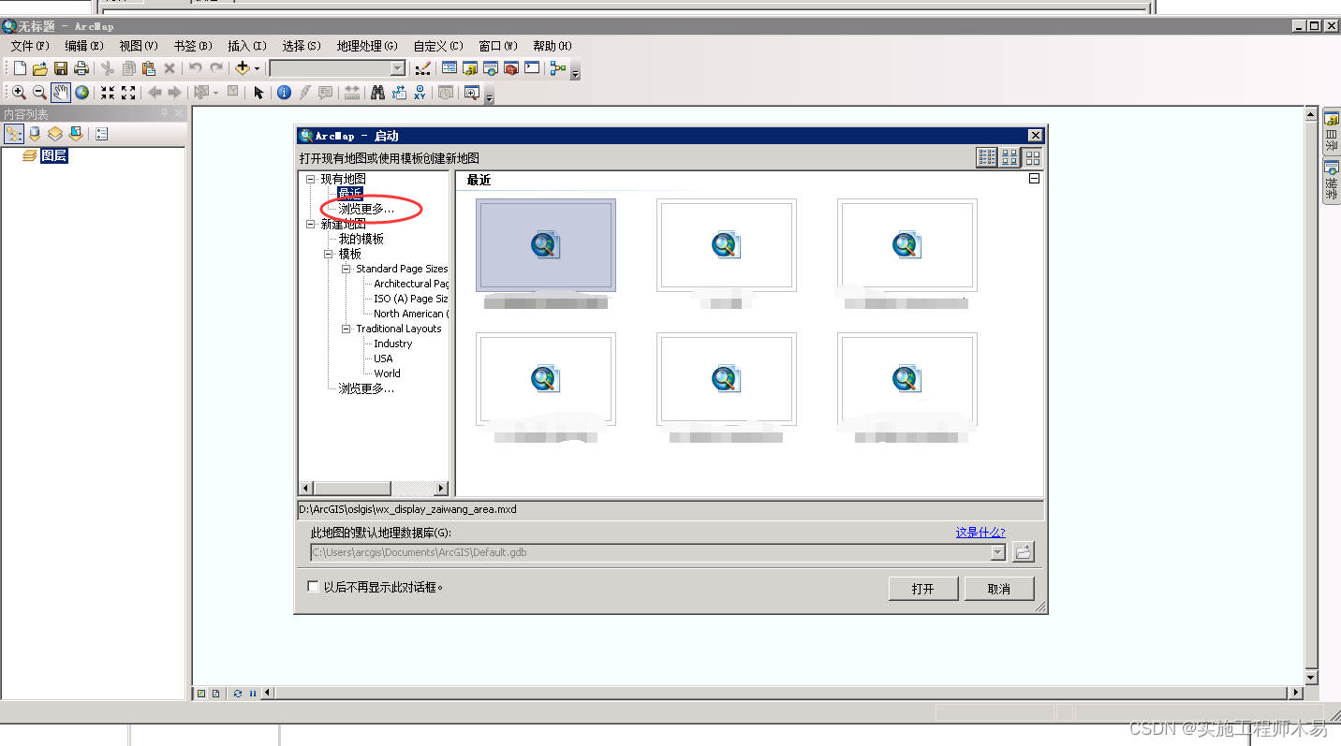
Task: Open the Go To XY tool
Action: point(420,93)
